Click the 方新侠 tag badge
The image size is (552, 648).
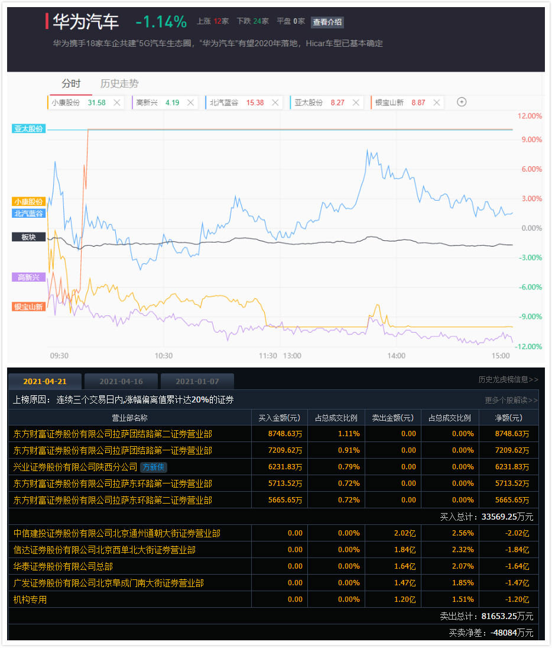coord(154,467)
